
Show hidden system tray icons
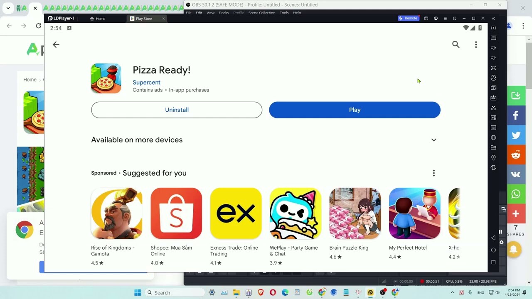[x=452, y=292]
